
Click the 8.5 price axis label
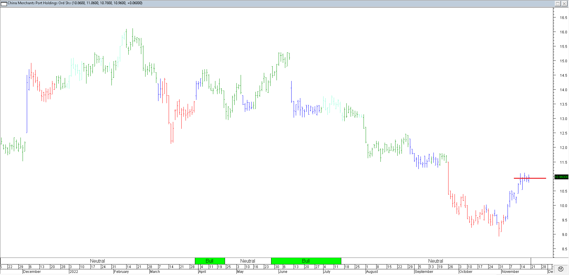click(x=564, y=249)
